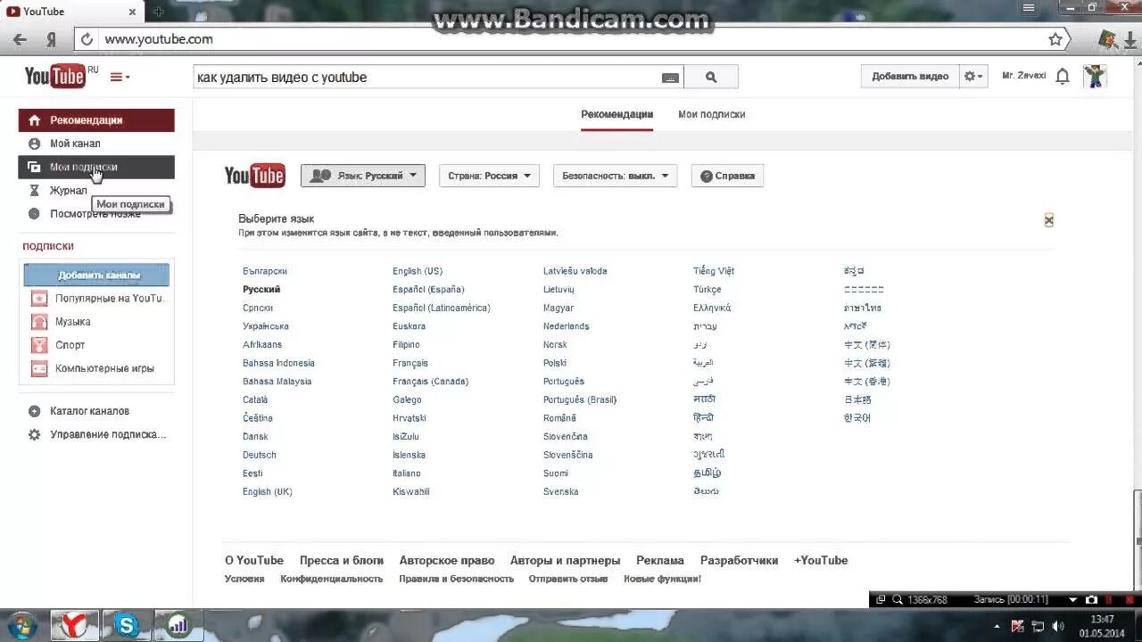Switch to the Мои подписки tab
1142x642 pixels.
pyautogui.click(x=711, y=114)
